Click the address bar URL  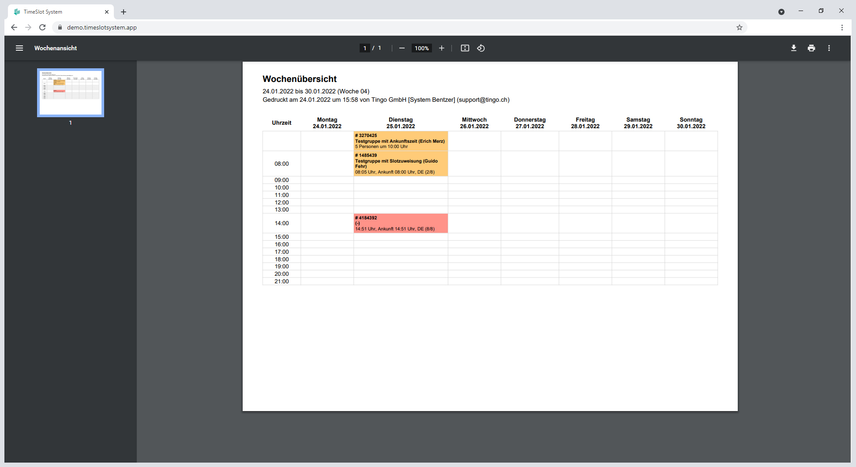tap(102, 27)
